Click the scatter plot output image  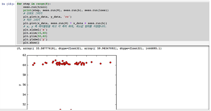click(x=68, y=82)
